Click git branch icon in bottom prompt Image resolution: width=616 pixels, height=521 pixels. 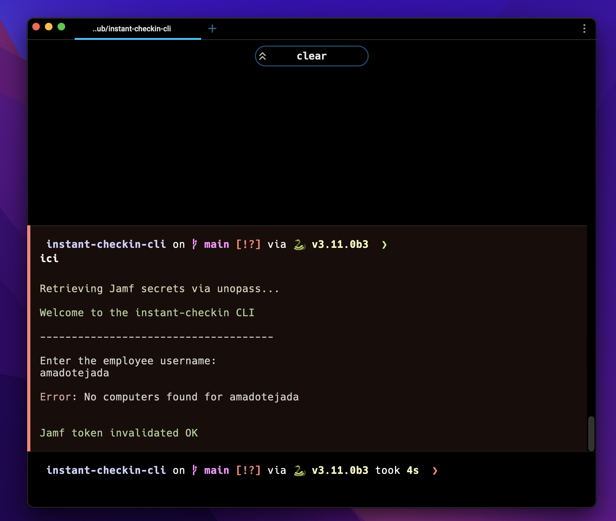click(x=194, y=470)
